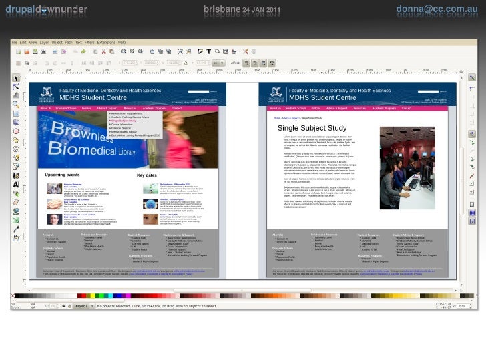Open the Edit menu

[x=23, y=43]
